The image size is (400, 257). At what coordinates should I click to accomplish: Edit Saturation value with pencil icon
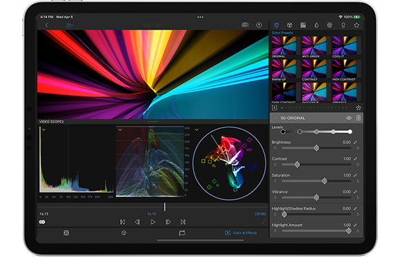[355, 176]
